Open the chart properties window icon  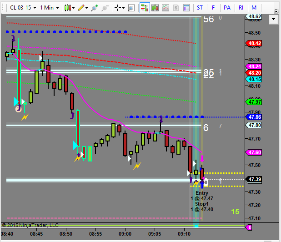(186, 8)
